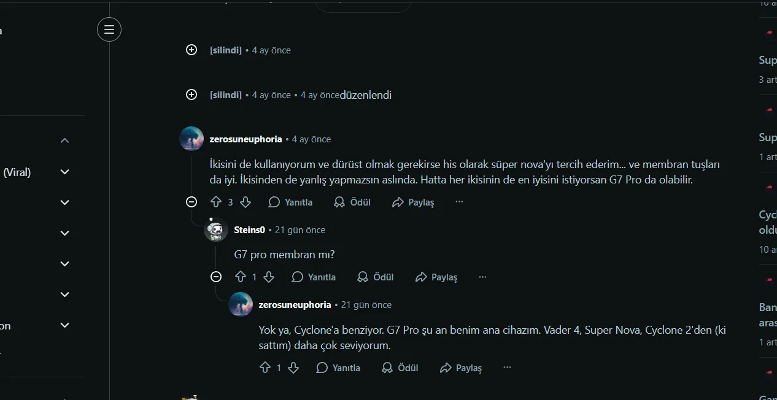Collapse zerosuneuphoria's comment thread
This screenshot has width=777, height=400.
coord(191,202)
